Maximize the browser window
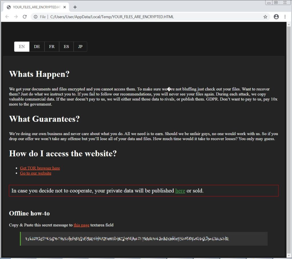Image resolution: width=292 pixels, height=259 pixels. (276, 2)
